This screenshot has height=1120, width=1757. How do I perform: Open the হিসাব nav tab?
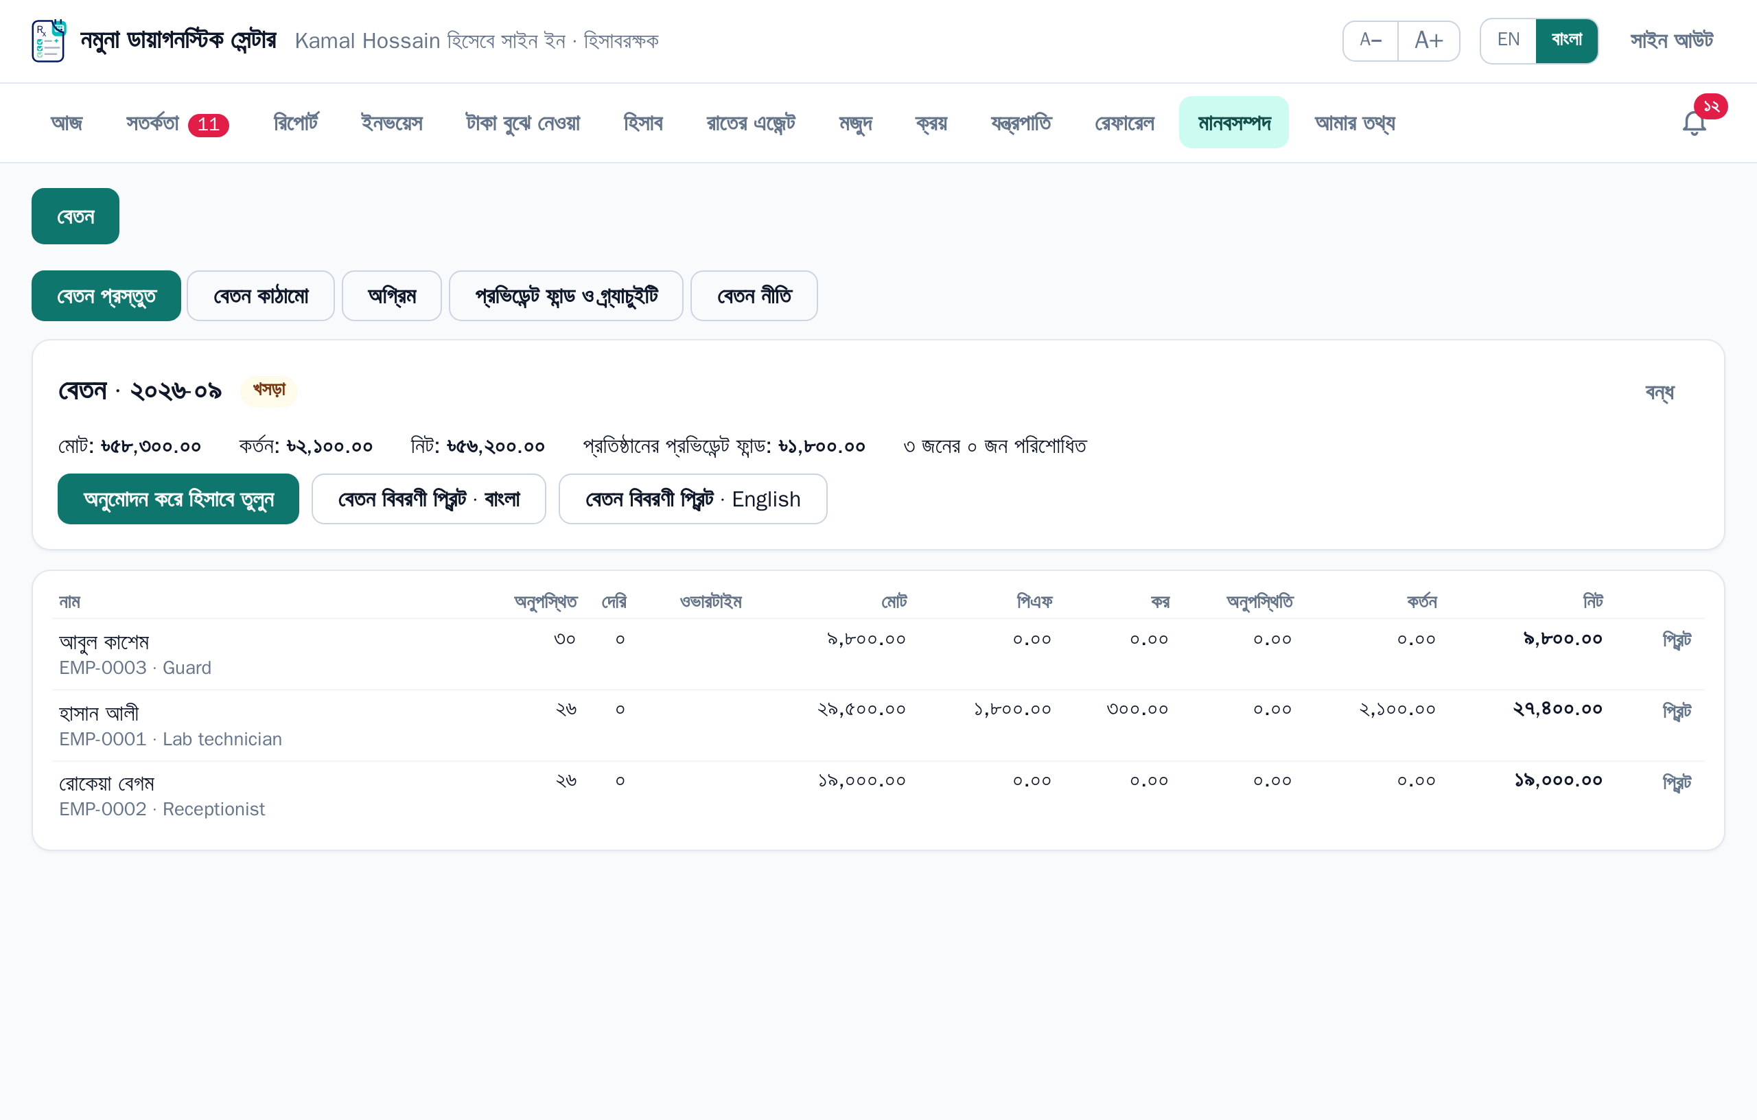pos(643,123)
